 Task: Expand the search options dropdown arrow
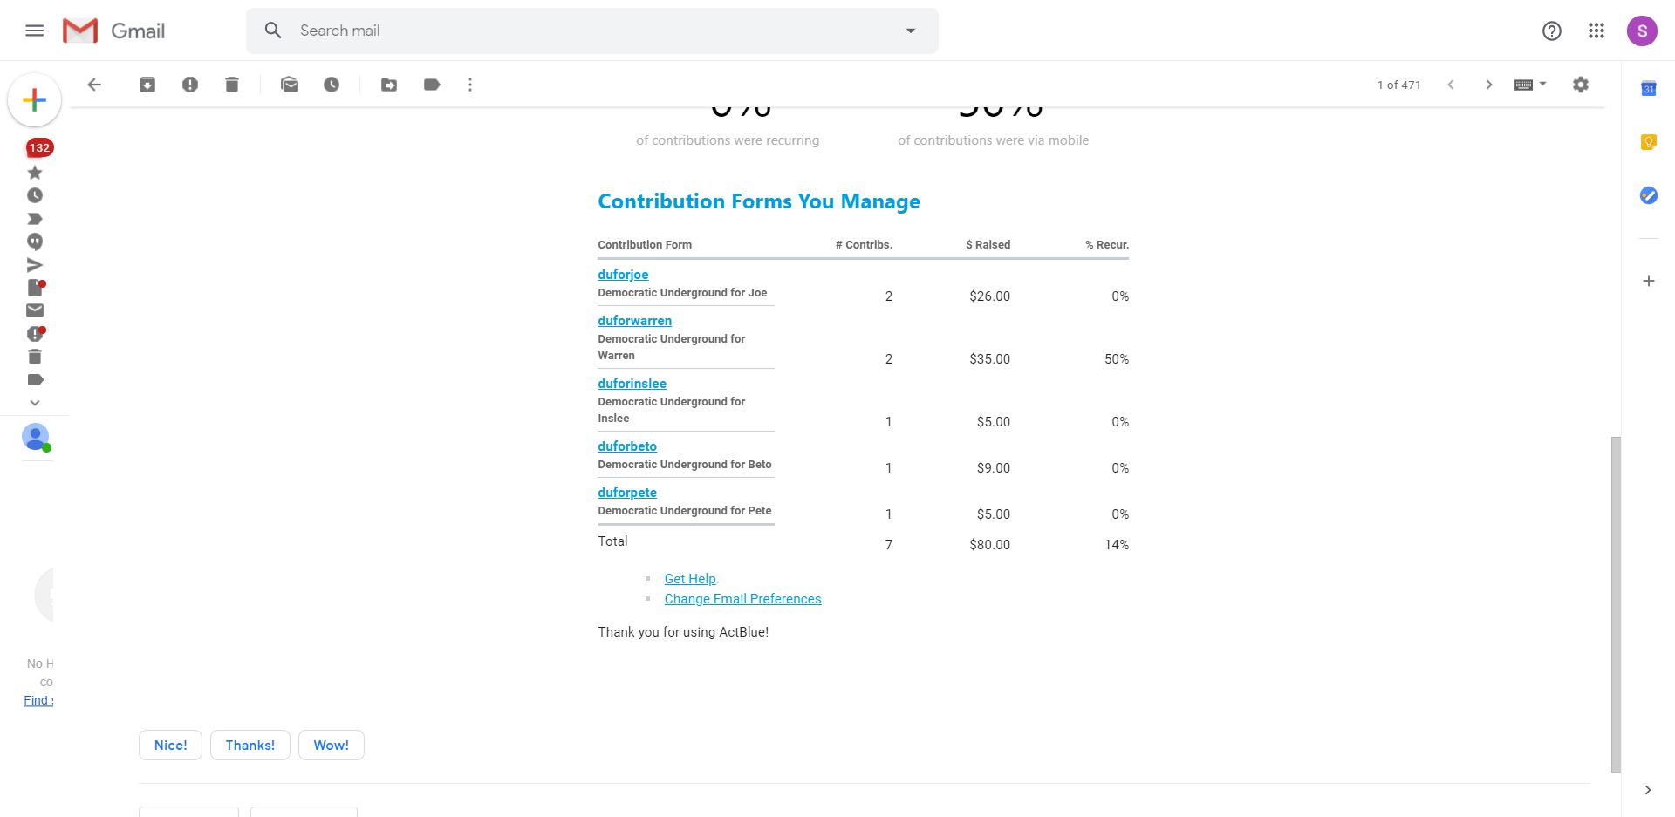click(911, 31)
